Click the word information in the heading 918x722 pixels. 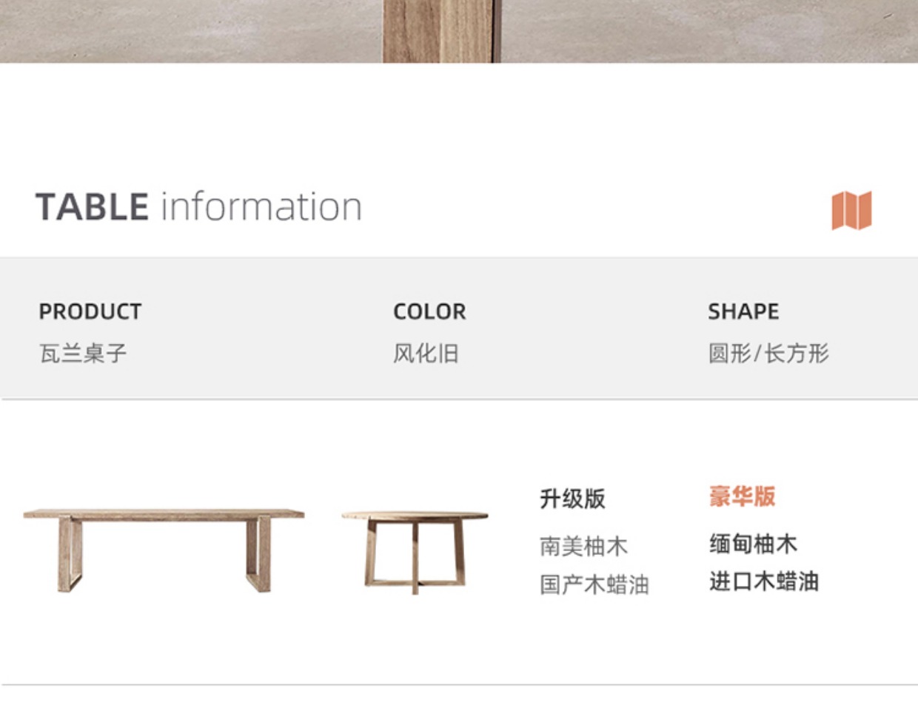[x=261, y=206]
